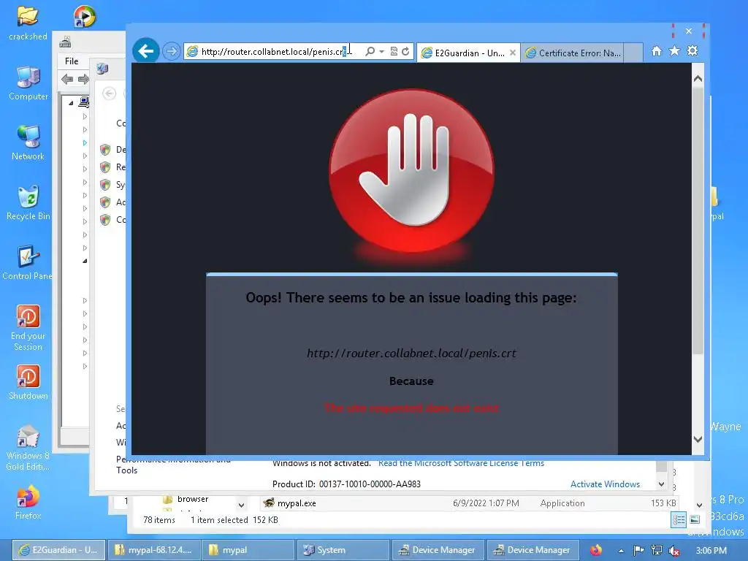Click the search magnifier in address bar
748x561 pixels.
(x=370, y=51)
